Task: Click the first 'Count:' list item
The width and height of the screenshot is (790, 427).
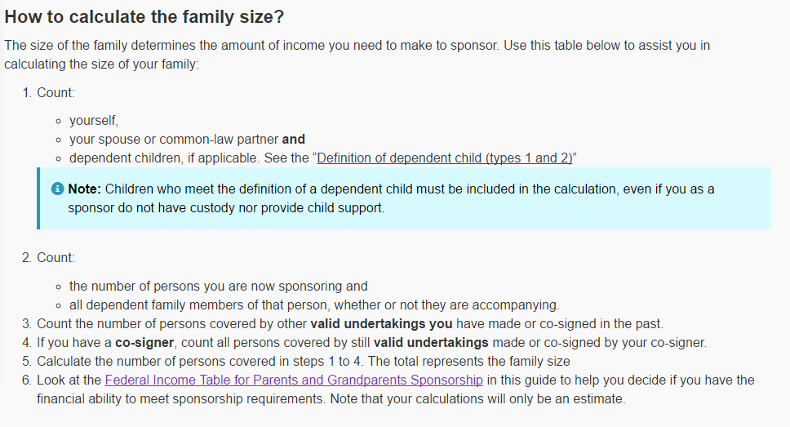Action: (x=55, y=93)
